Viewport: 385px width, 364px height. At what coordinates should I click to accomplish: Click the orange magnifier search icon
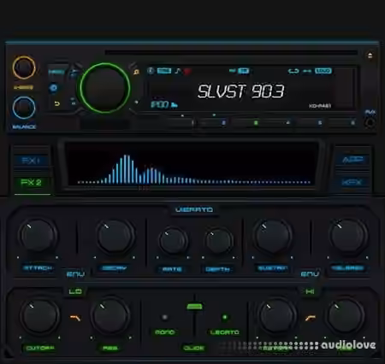click(x=136, y=72)
